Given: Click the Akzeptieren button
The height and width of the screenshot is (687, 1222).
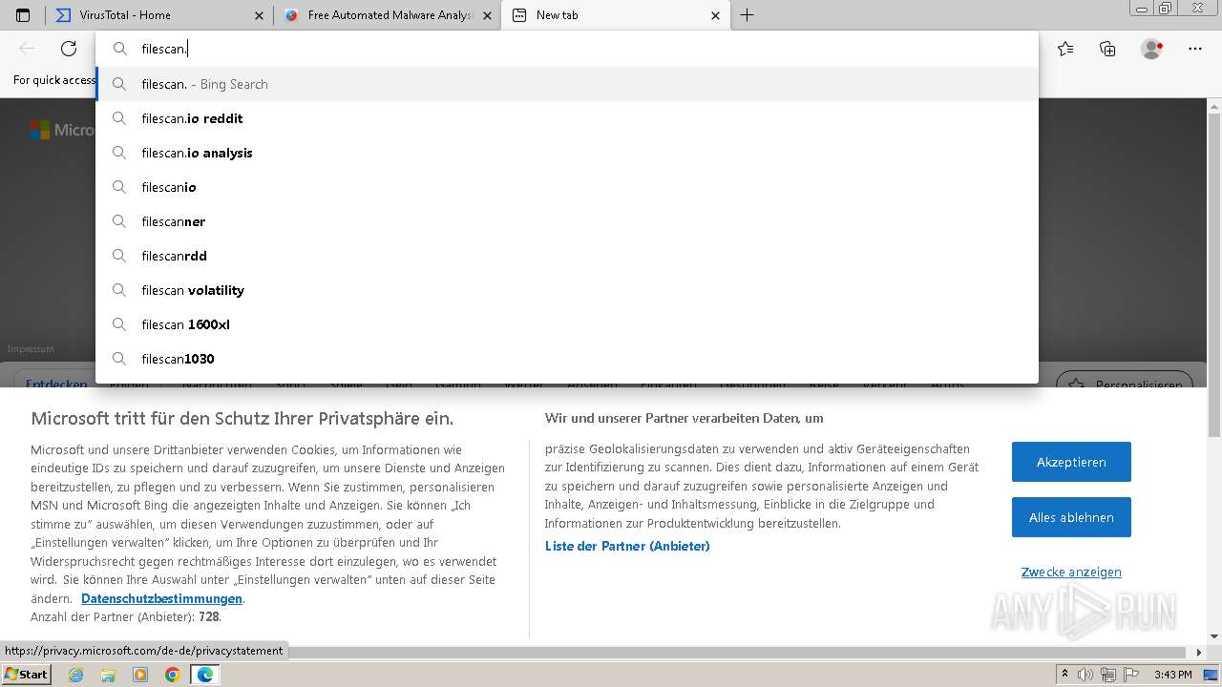Looking at the screenshot, I should 1071,462.
